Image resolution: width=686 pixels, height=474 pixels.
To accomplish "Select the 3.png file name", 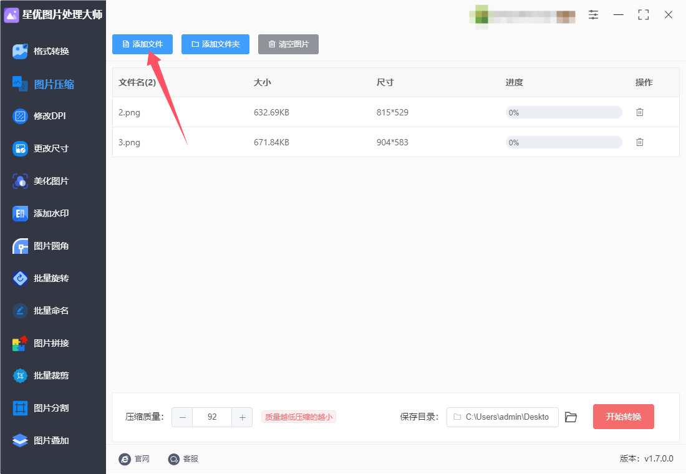I will (x=129, y=142).
